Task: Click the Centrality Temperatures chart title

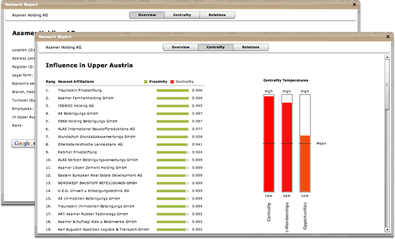Action: click(286, 81)
